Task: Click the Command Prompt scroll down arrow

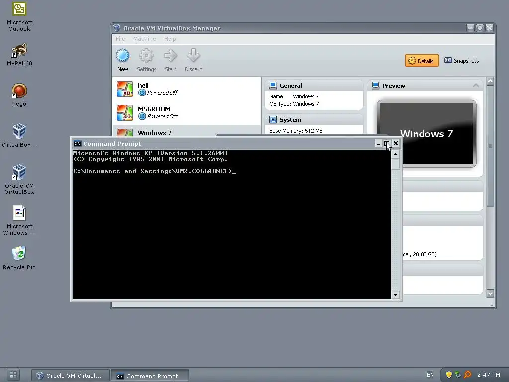Action: 395,295
